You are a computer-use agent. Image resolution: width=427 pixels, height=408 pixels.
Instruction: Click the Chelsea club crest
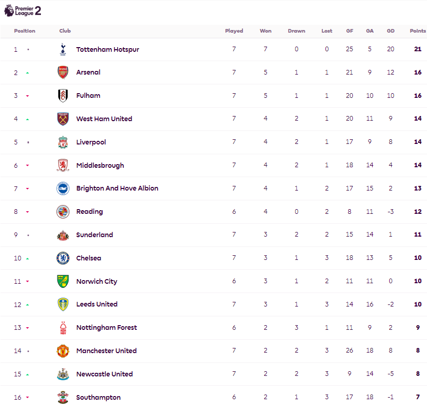(63, 258)
